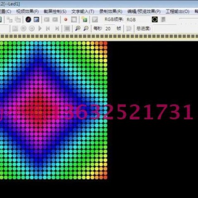Open the 视频效果(F) menu

click(27, 11)
